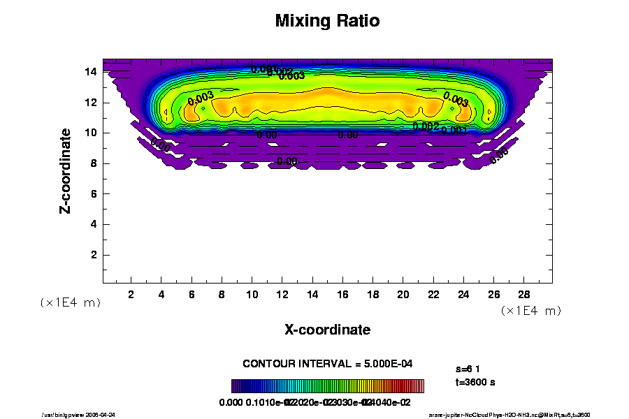Image resolution: width=629 pixels, height=419 pixels.
Task: Select the Z-coordinate axis label
Action: point(66,170)
